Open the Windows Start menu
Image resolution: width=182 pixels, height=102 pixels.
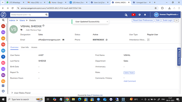[x=3, y=99]
